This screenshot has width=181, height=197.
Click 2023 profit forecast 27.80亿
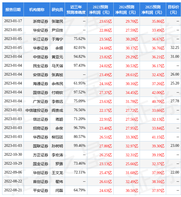coord(106,146)
